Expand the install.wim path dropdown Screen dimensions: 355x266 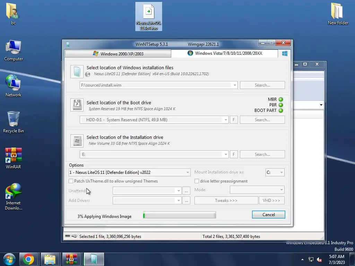(x=235, y=85)
